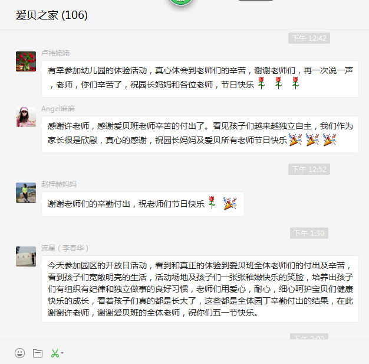Viewport: 369px width, 364px height.
Task: Click the sender name 赵梓赫妈妈
Action: (59, 184)
